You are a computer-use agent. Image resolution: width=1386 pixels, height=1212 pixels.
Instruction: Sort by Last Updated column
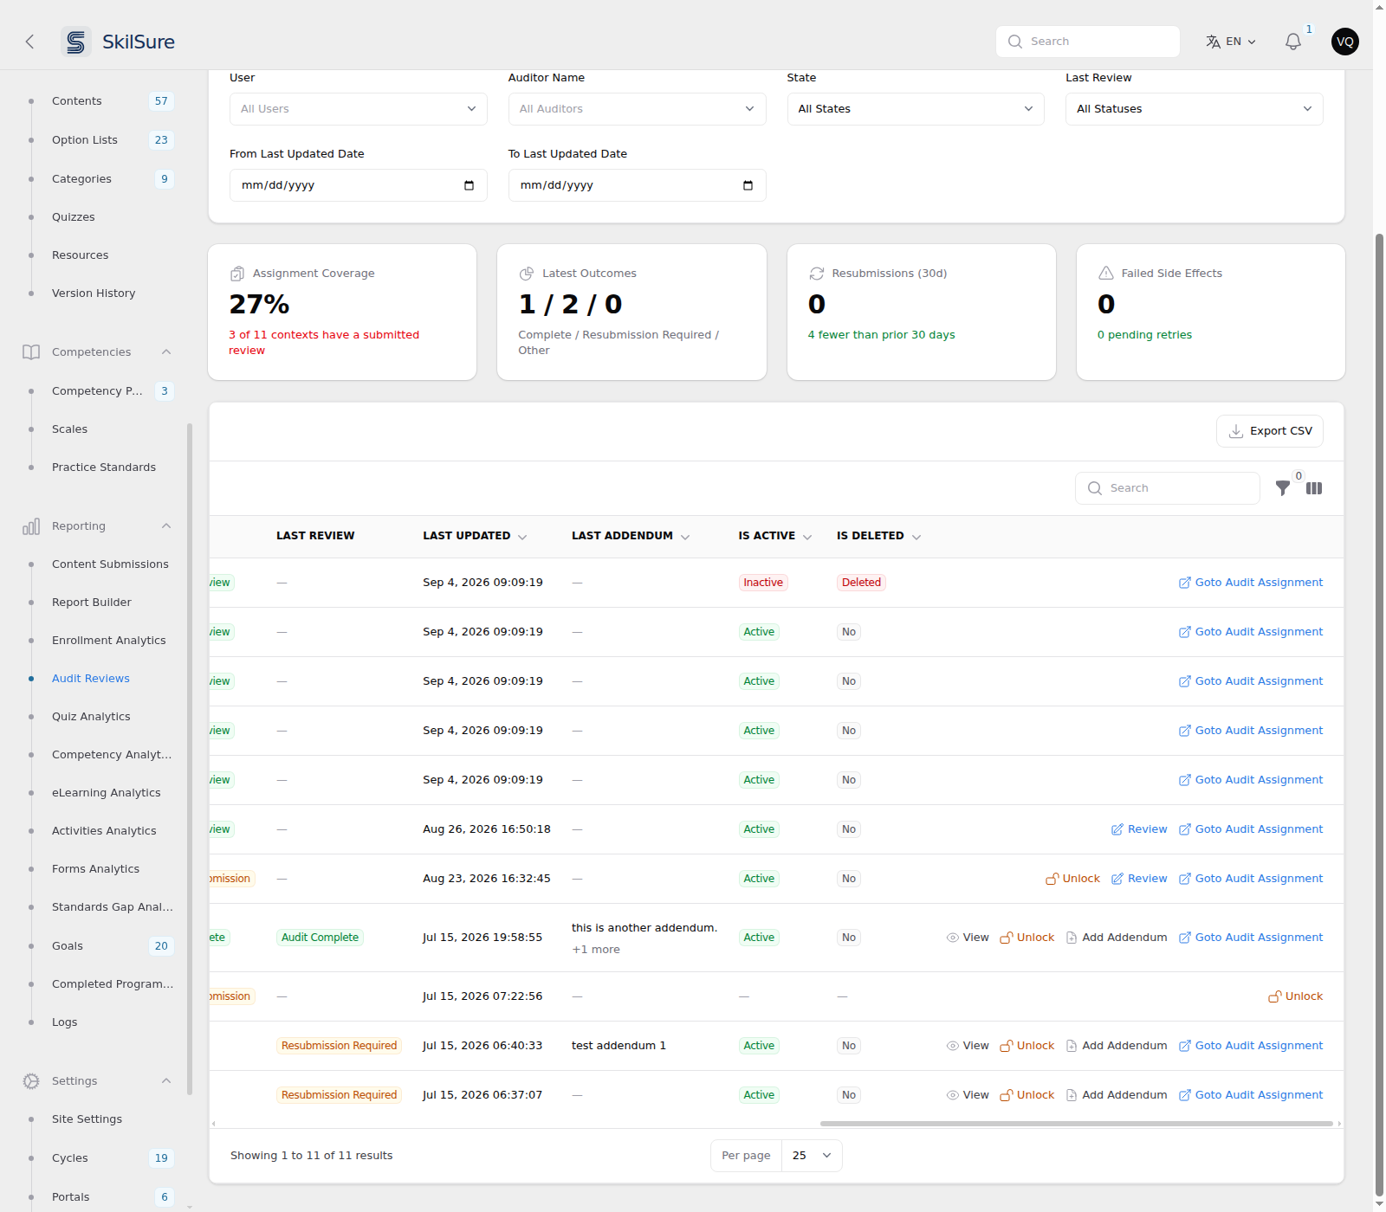pyautogui.click(x=475, y=536)
